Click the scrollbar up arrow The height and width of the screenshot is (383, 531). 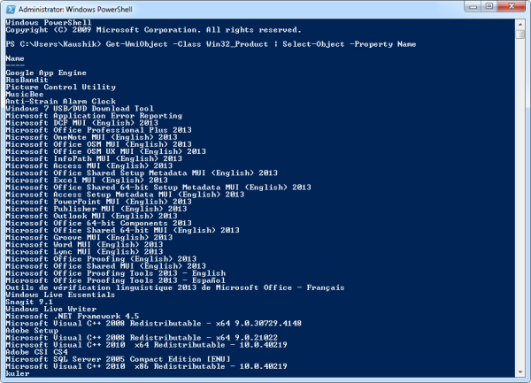pos(519,25)
